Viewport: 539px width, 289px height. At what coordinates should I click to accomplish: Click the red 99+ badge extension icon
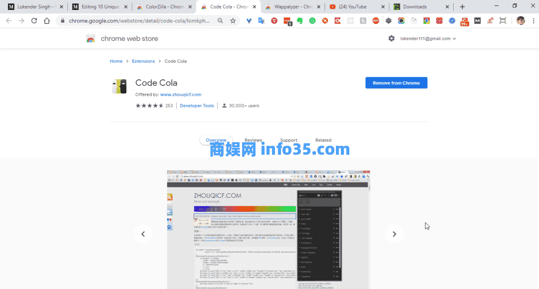[x=465, y=21]
